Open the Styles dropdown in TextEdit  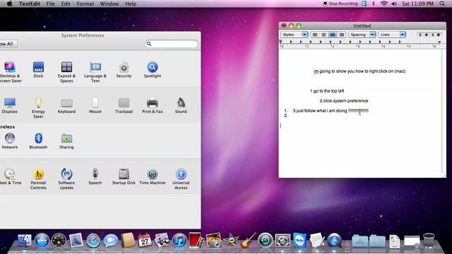click(295, 35)
